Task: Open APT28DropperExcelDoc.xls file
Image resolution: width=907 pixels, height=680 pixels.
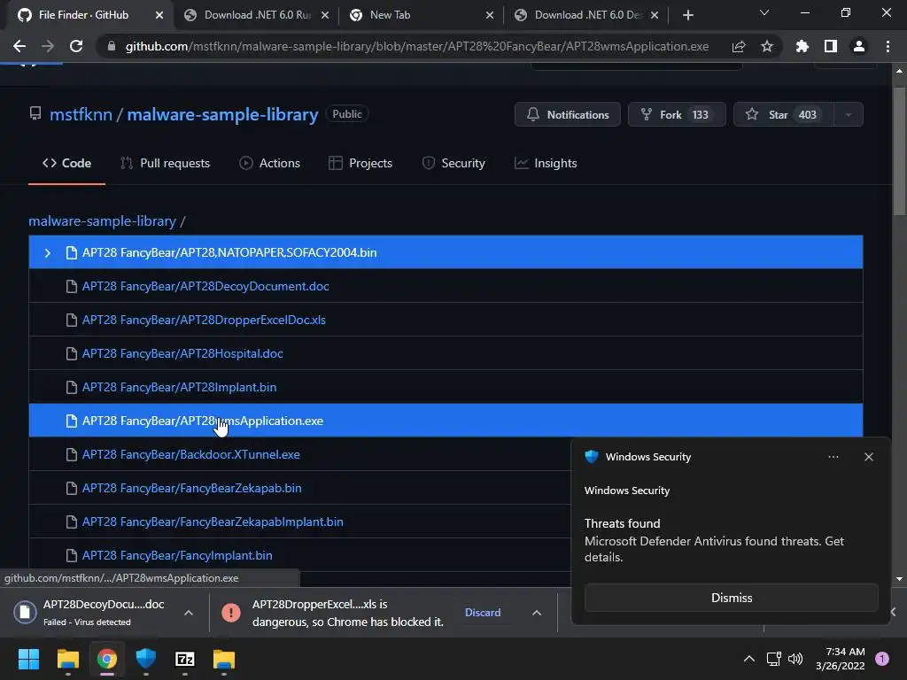Action: point(204,320)
